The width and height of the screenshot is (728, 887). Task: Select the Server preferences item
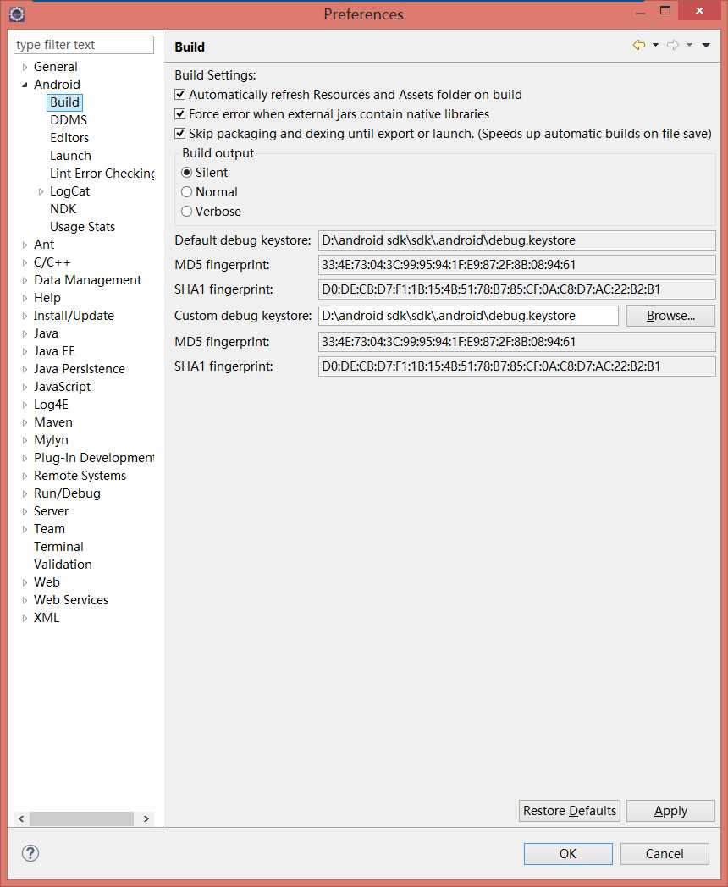coord(51,511)
